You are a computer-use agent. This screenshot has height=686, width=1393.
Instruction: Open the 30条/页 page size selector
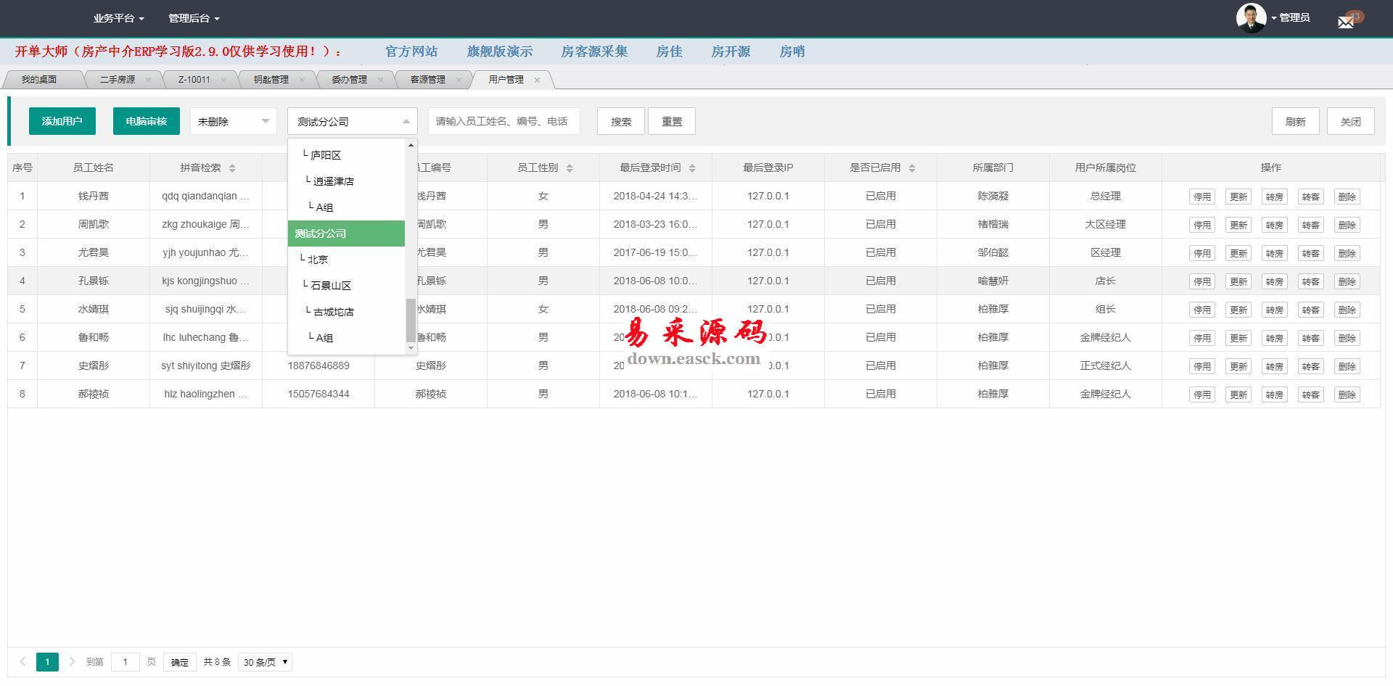(x=265, y=662)
